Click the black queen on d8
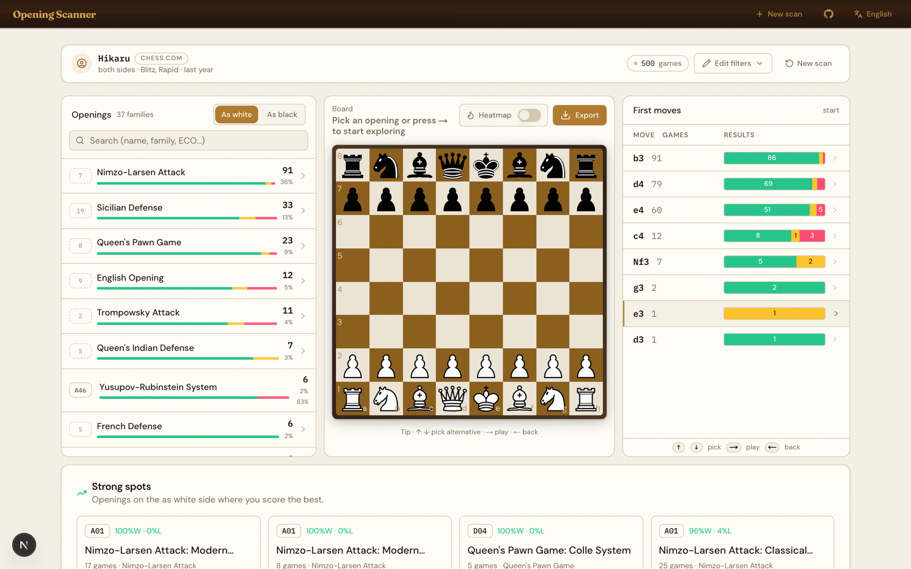The image size is (911, 569). pos(452,165)
